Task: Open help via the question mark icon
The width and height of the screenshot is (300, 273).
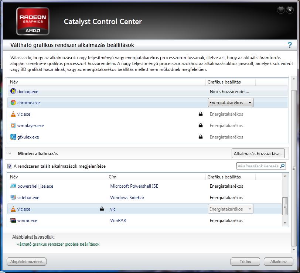Action: (290, 45)
